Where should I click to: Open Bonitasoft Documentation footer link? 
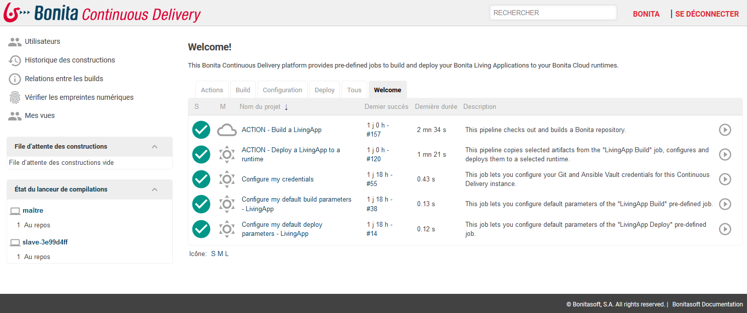(707, 304)
